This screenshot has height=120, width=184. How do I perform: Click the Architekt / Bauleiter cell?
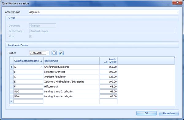click(71, 77)
